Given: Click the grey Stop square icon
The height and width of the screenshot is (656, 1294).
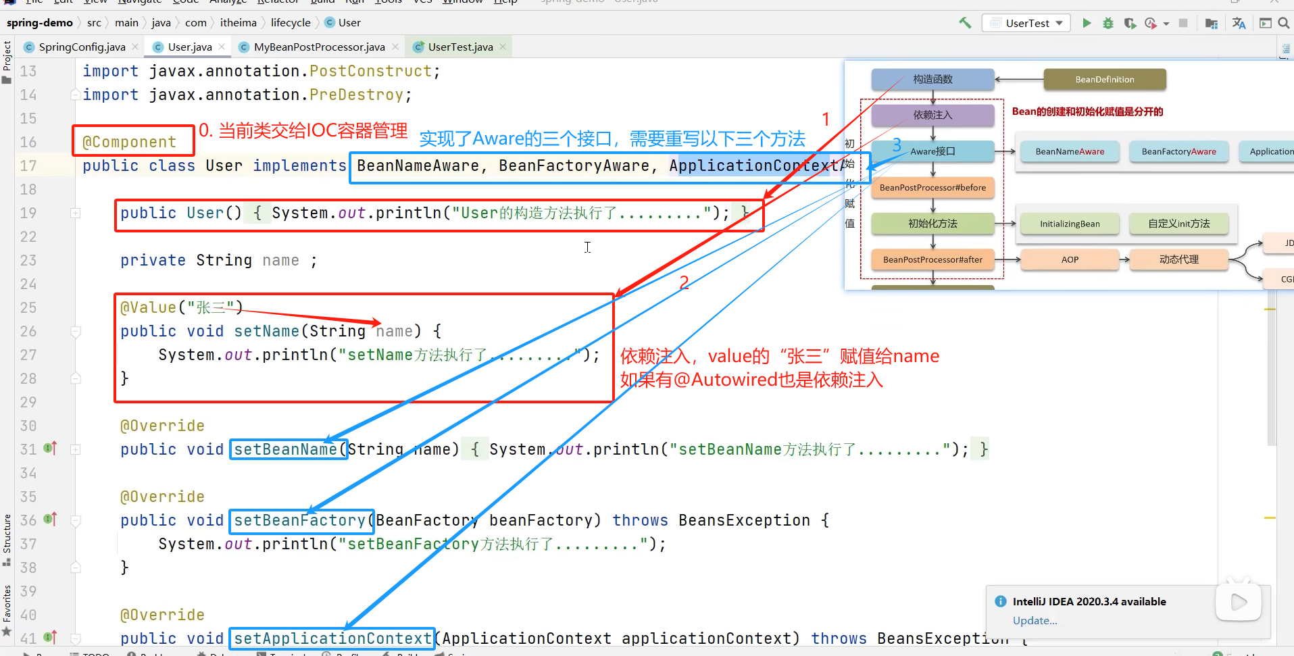Looking at the screenshot, I should coord(1183,23).
